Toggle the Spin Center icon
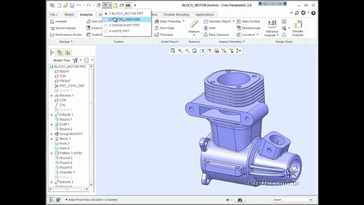 (x=238, y=51)
